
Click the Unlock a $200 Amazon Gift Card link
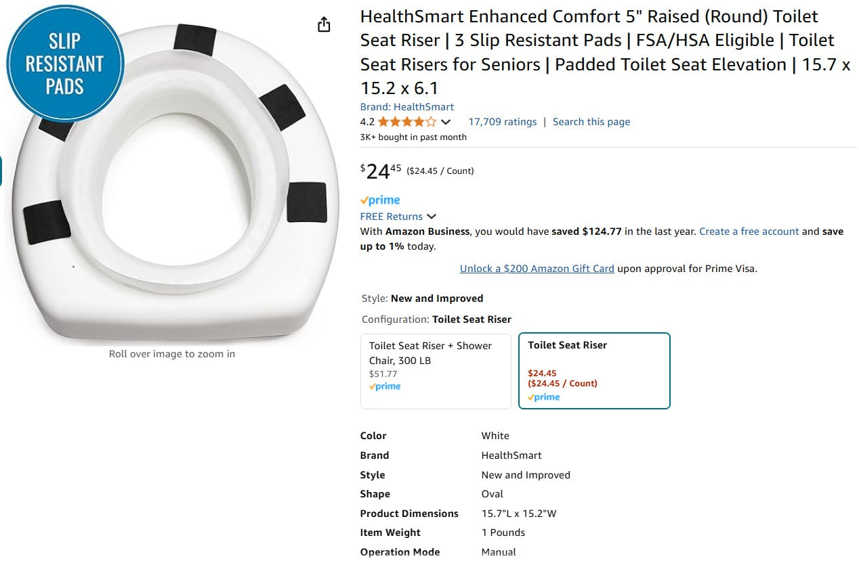[537, 268]
